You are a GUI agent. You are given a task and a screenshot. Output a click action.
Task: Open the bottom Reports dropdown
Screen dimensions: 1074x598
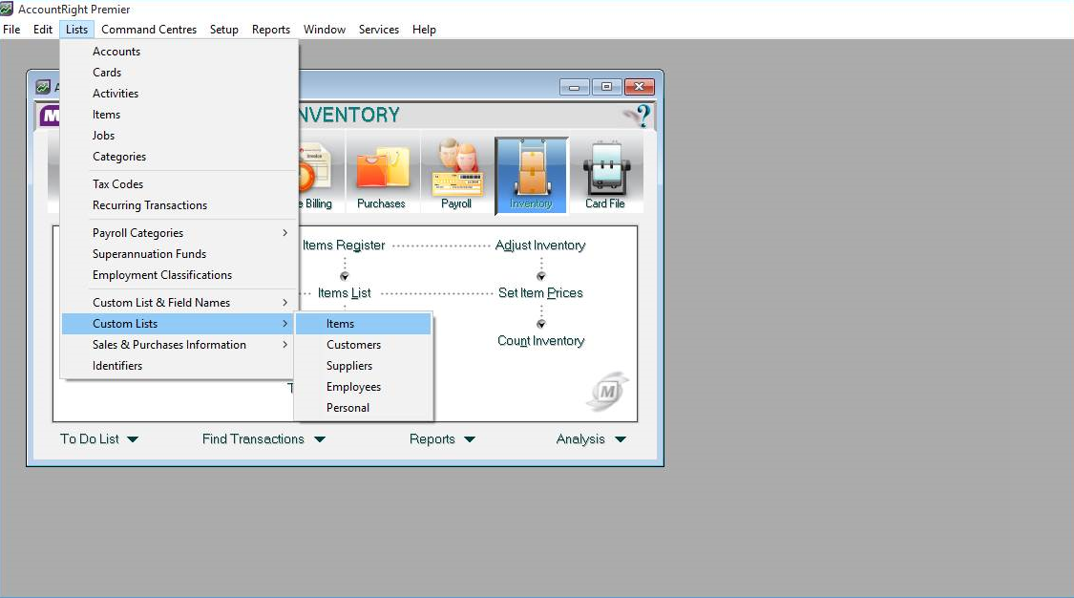click(x=442, y=439)
